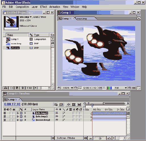Open the Composition menu
This screenshot has width=146, height=141.
22,7
